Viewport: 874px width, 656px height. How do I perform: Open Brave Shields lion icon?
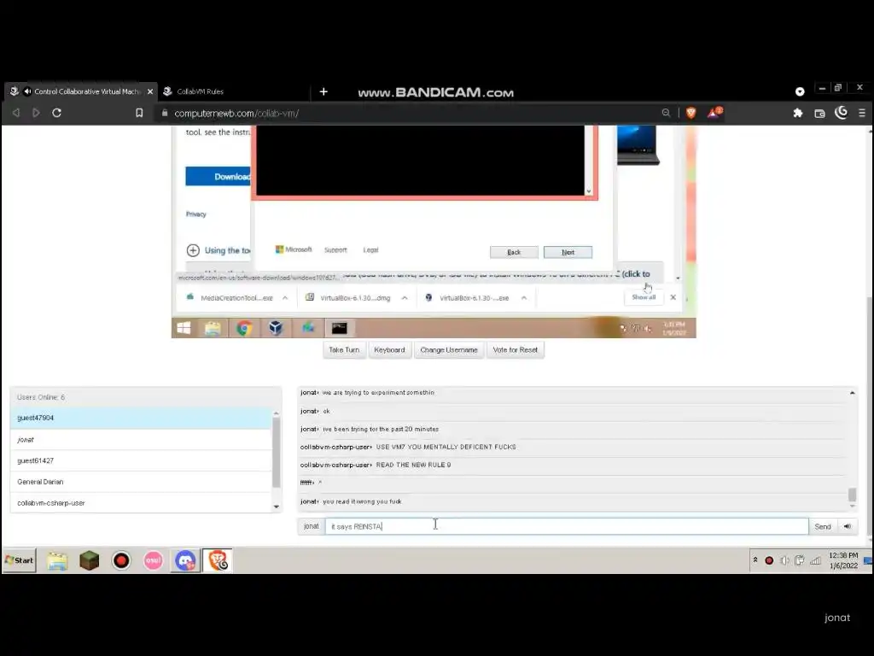[691, 113]
